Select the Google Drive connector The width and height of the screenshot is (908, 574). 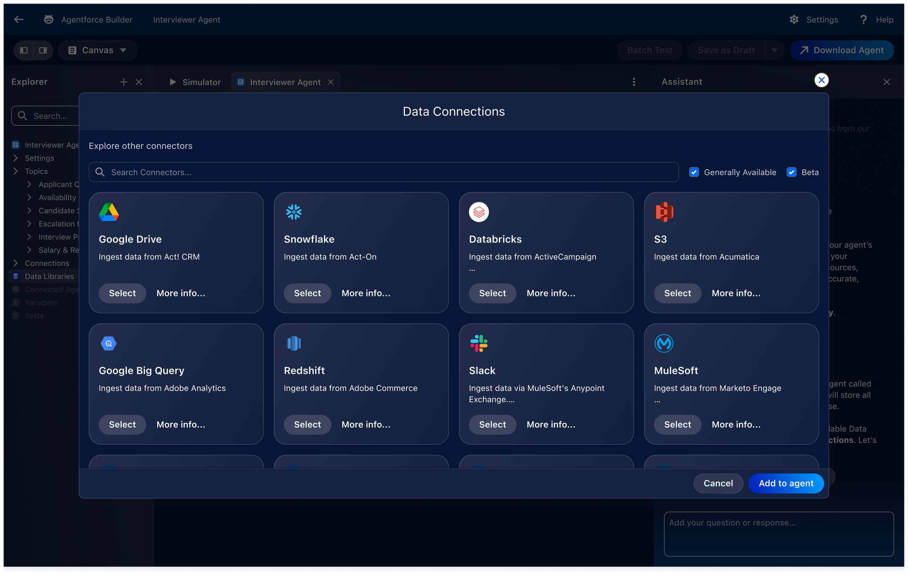tap(122, 293)
